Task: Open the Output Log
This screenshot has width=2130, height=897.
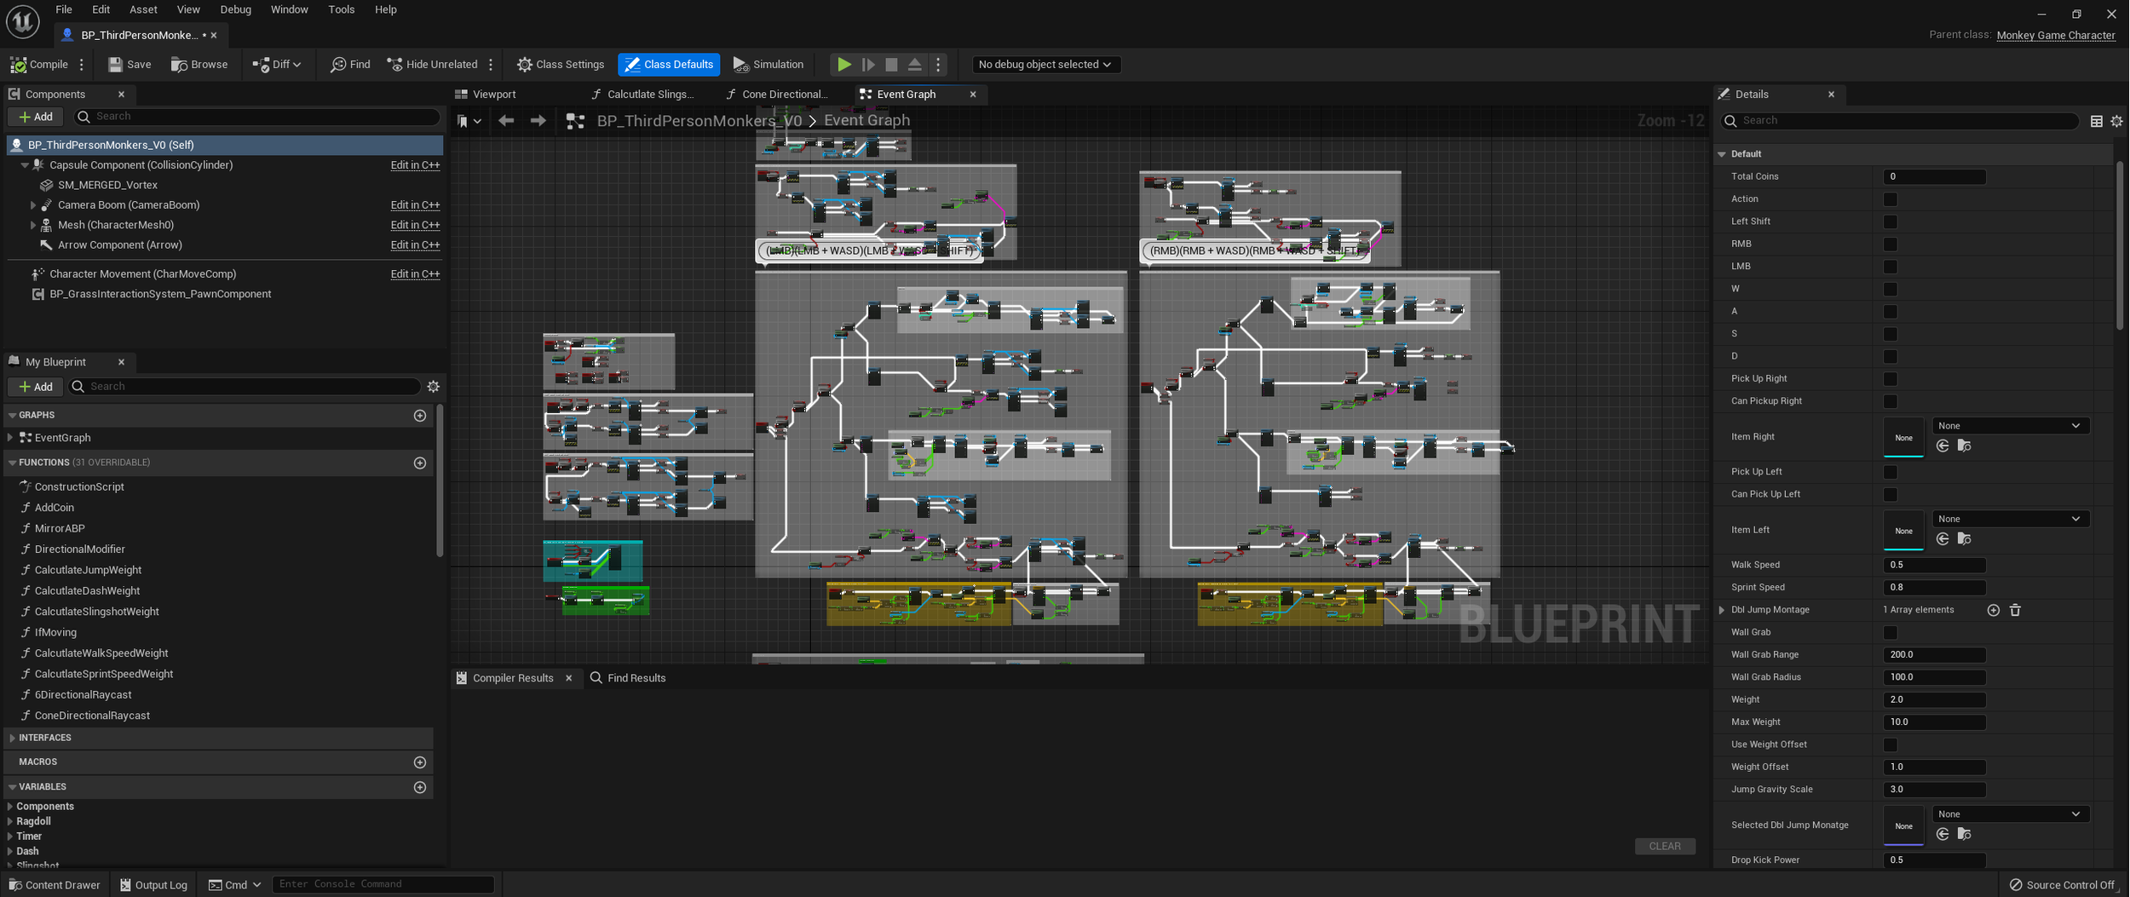Action: click(x=153, y=885)
